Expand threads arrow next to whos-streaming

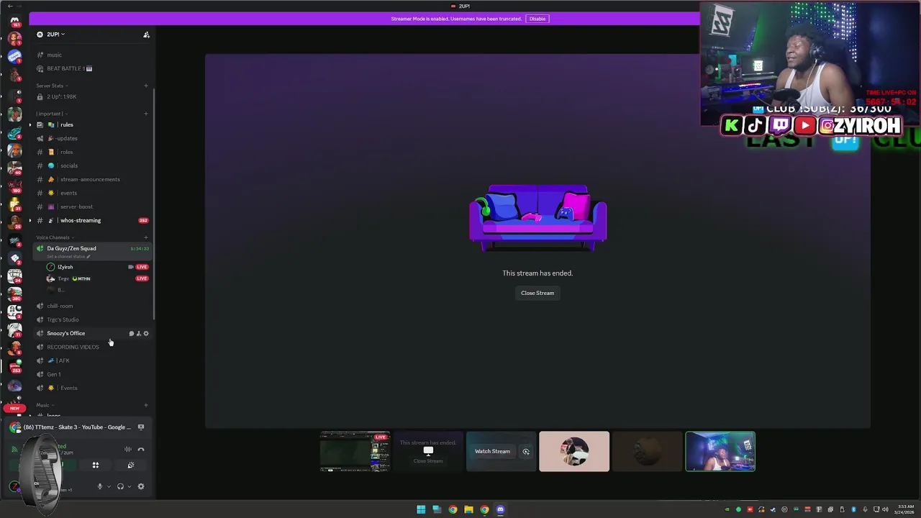pos(30,221)
